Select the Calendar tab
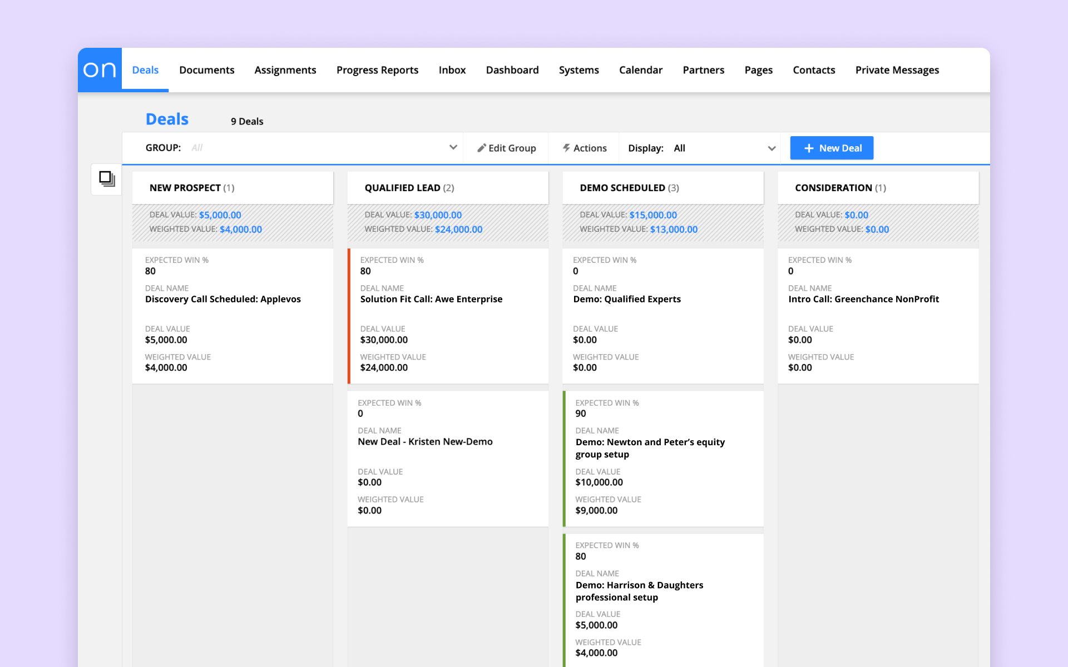This screenshot has height=667, width=1068. 640,70
